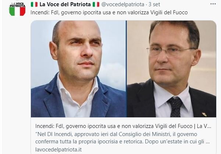
Task: Select the tweet text about Vigili del Fuoco
Action: point(109,12)
